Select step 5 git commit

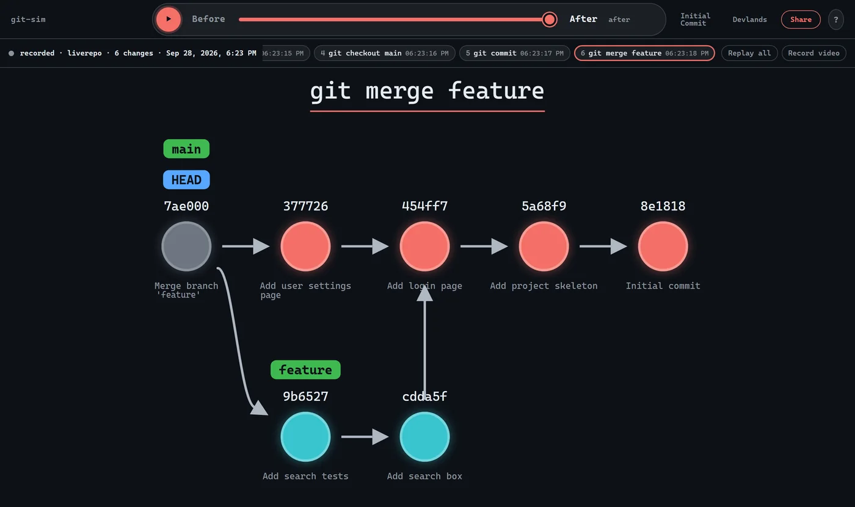[514, 53]
